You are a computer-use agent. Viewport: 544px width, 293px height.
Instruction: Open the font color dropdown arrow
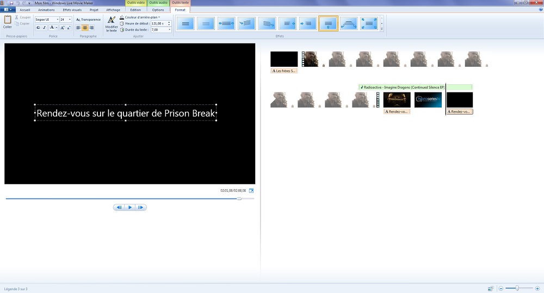point(57,28)
